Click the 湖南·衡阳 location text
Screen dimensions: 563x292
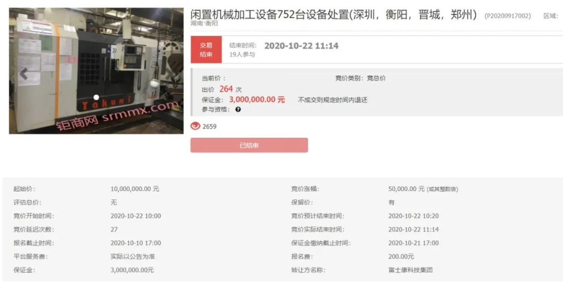[x=204, y=23]
